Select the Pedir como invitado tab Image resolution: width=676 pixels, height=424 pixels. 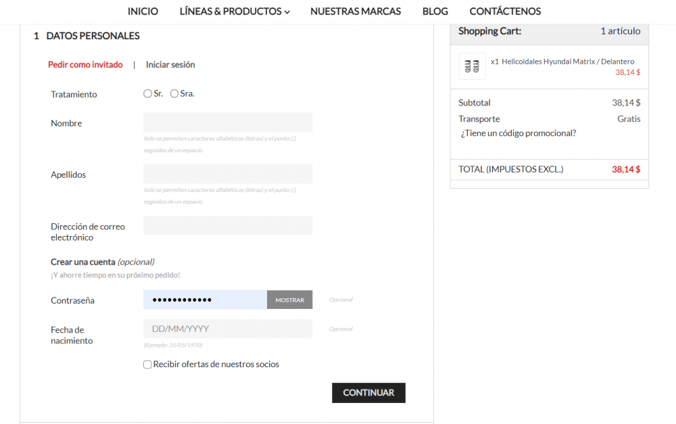click(x=85, y=65)
